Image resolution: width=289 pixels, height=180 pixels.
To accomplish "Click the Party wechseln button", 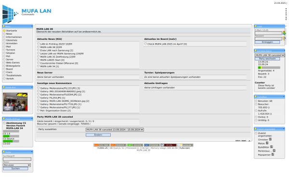I will [267, 59].
